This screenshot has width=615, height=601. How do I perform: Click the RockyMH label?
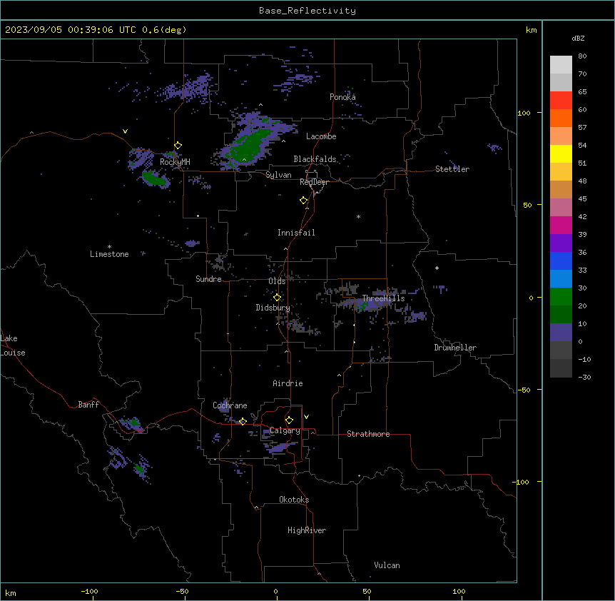pyautogui.click(x=175, y=162)
